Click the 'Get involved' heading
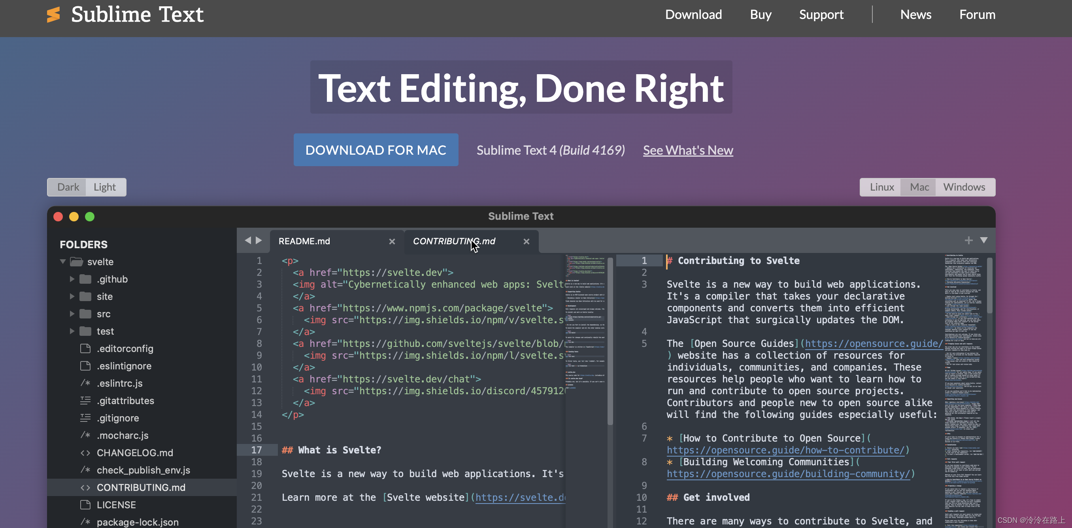The width and height of the screenshot is (1072, 528). point(708,498)
